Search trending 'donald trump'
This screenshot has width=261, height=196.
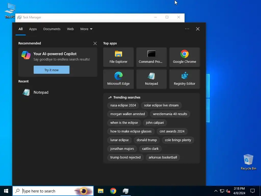[x=147, y=140]
